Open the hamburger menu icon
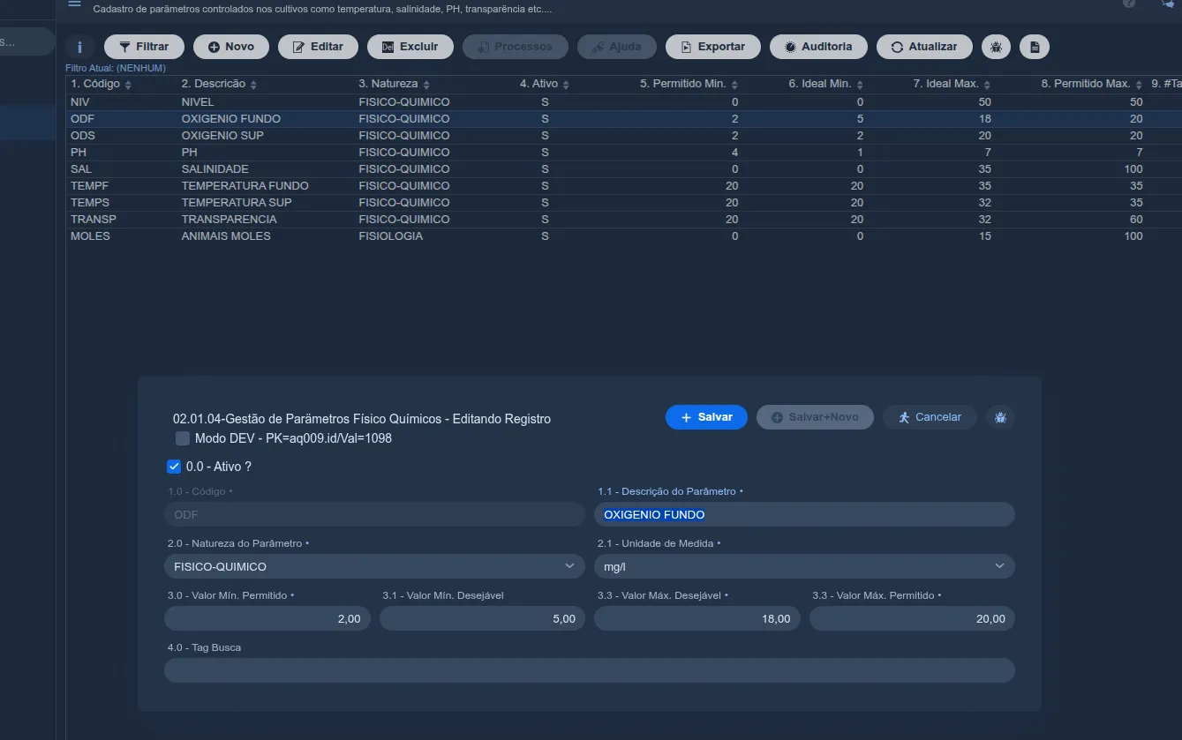This screenshot has height=740, width=1182. point(74,4)
